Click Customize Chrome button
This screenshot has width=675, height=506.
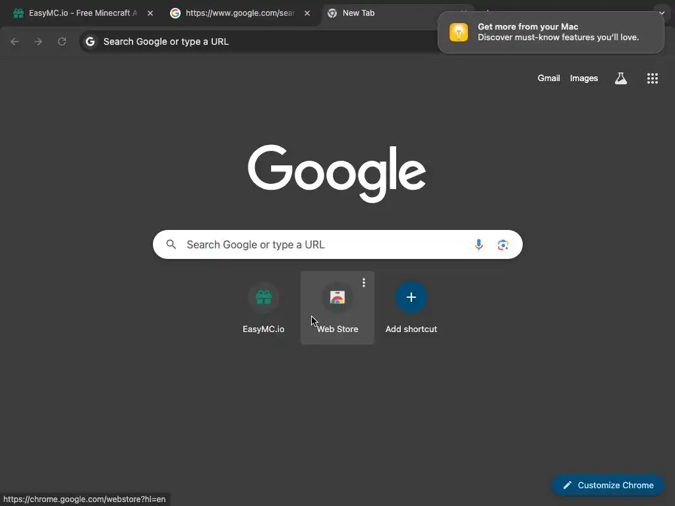point(608,486)
